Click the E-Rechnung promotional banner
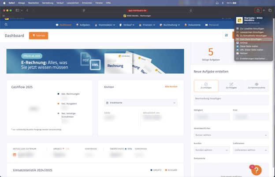 95,61
